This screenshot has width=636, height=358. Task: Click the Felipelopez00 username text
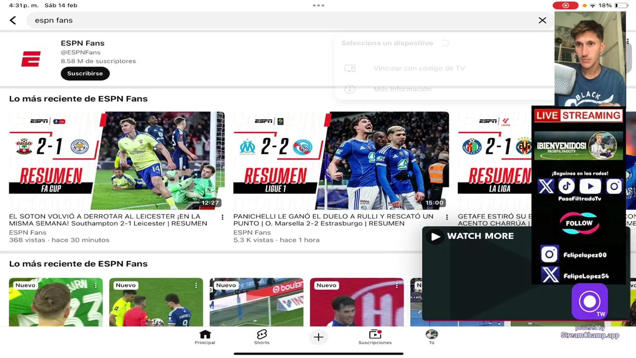pos(585,255)
